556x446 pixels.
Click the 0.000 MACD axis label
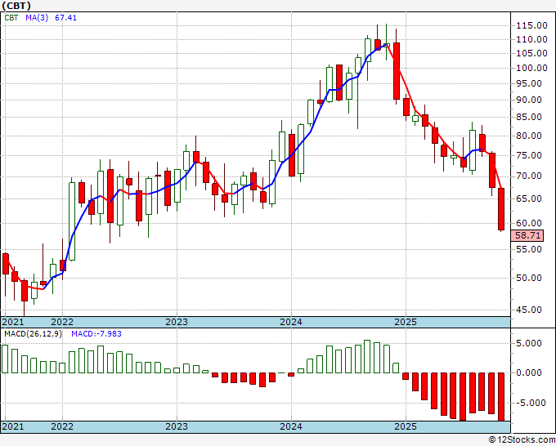click(x=529, y=372)
